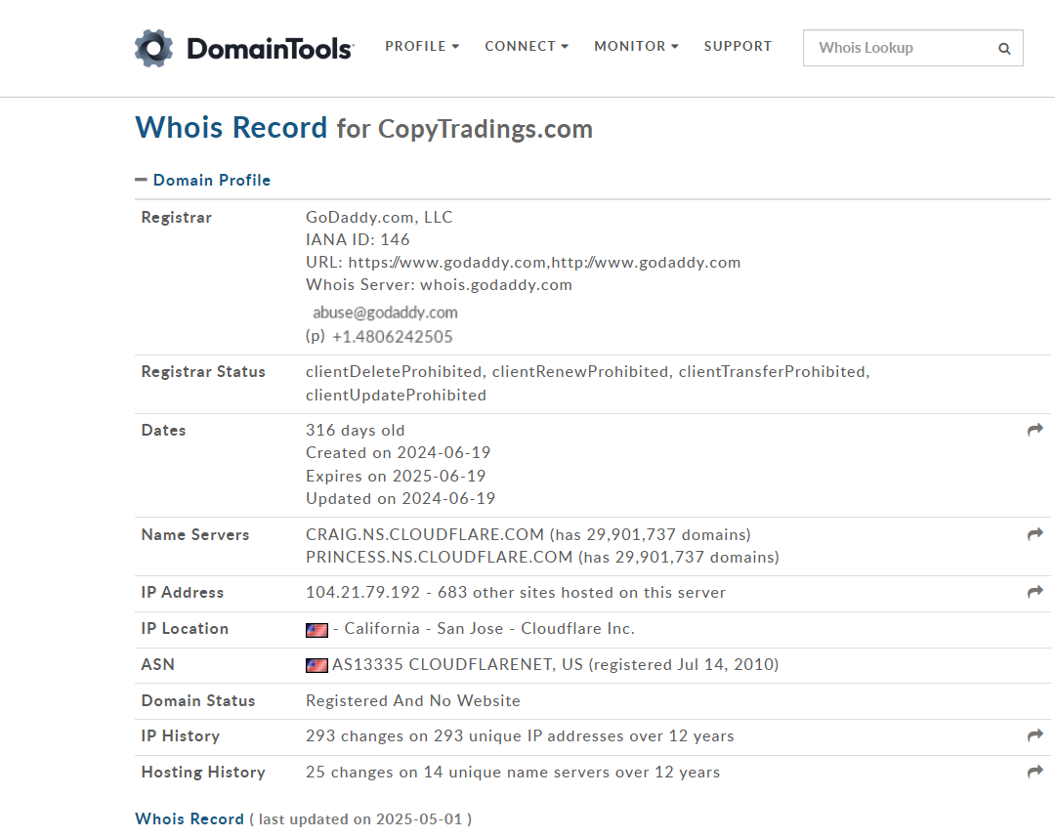
Task: Open the MONITOR dropdown menu
Action: pyautogui.click(x=636, y=47)
